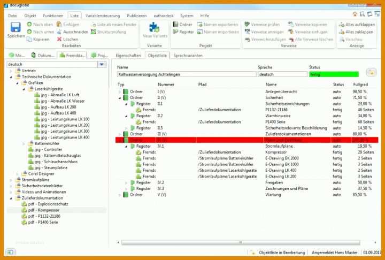Viewport: 385px width, 260px height.
Task: Create a Neue Variante puzzle icon
Action: 155,30
